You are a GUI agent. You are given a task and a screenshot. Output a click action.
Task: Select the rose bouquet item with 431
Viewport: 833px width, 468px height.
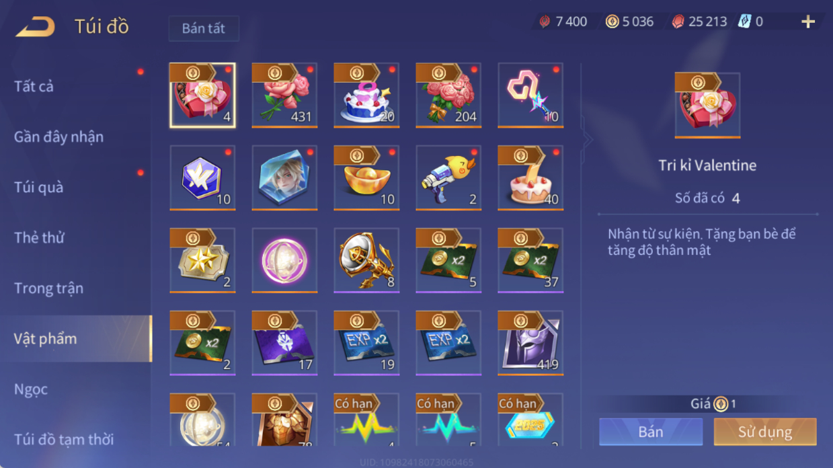284,95
